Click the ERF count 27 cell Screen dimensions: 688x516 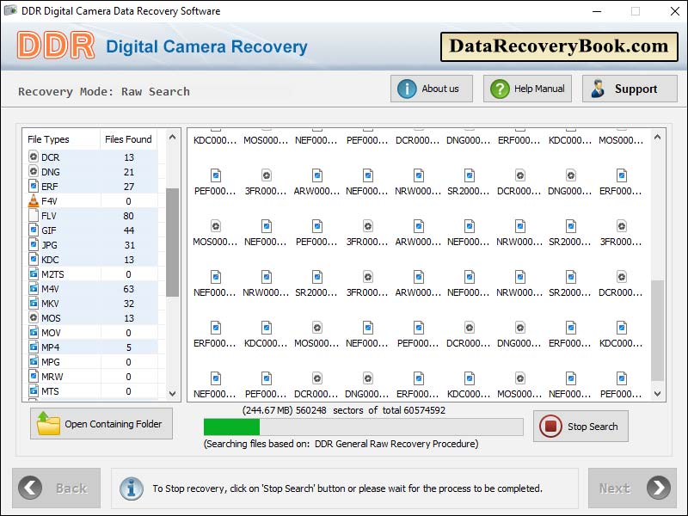pyautogui.click(x=128, y=187)
